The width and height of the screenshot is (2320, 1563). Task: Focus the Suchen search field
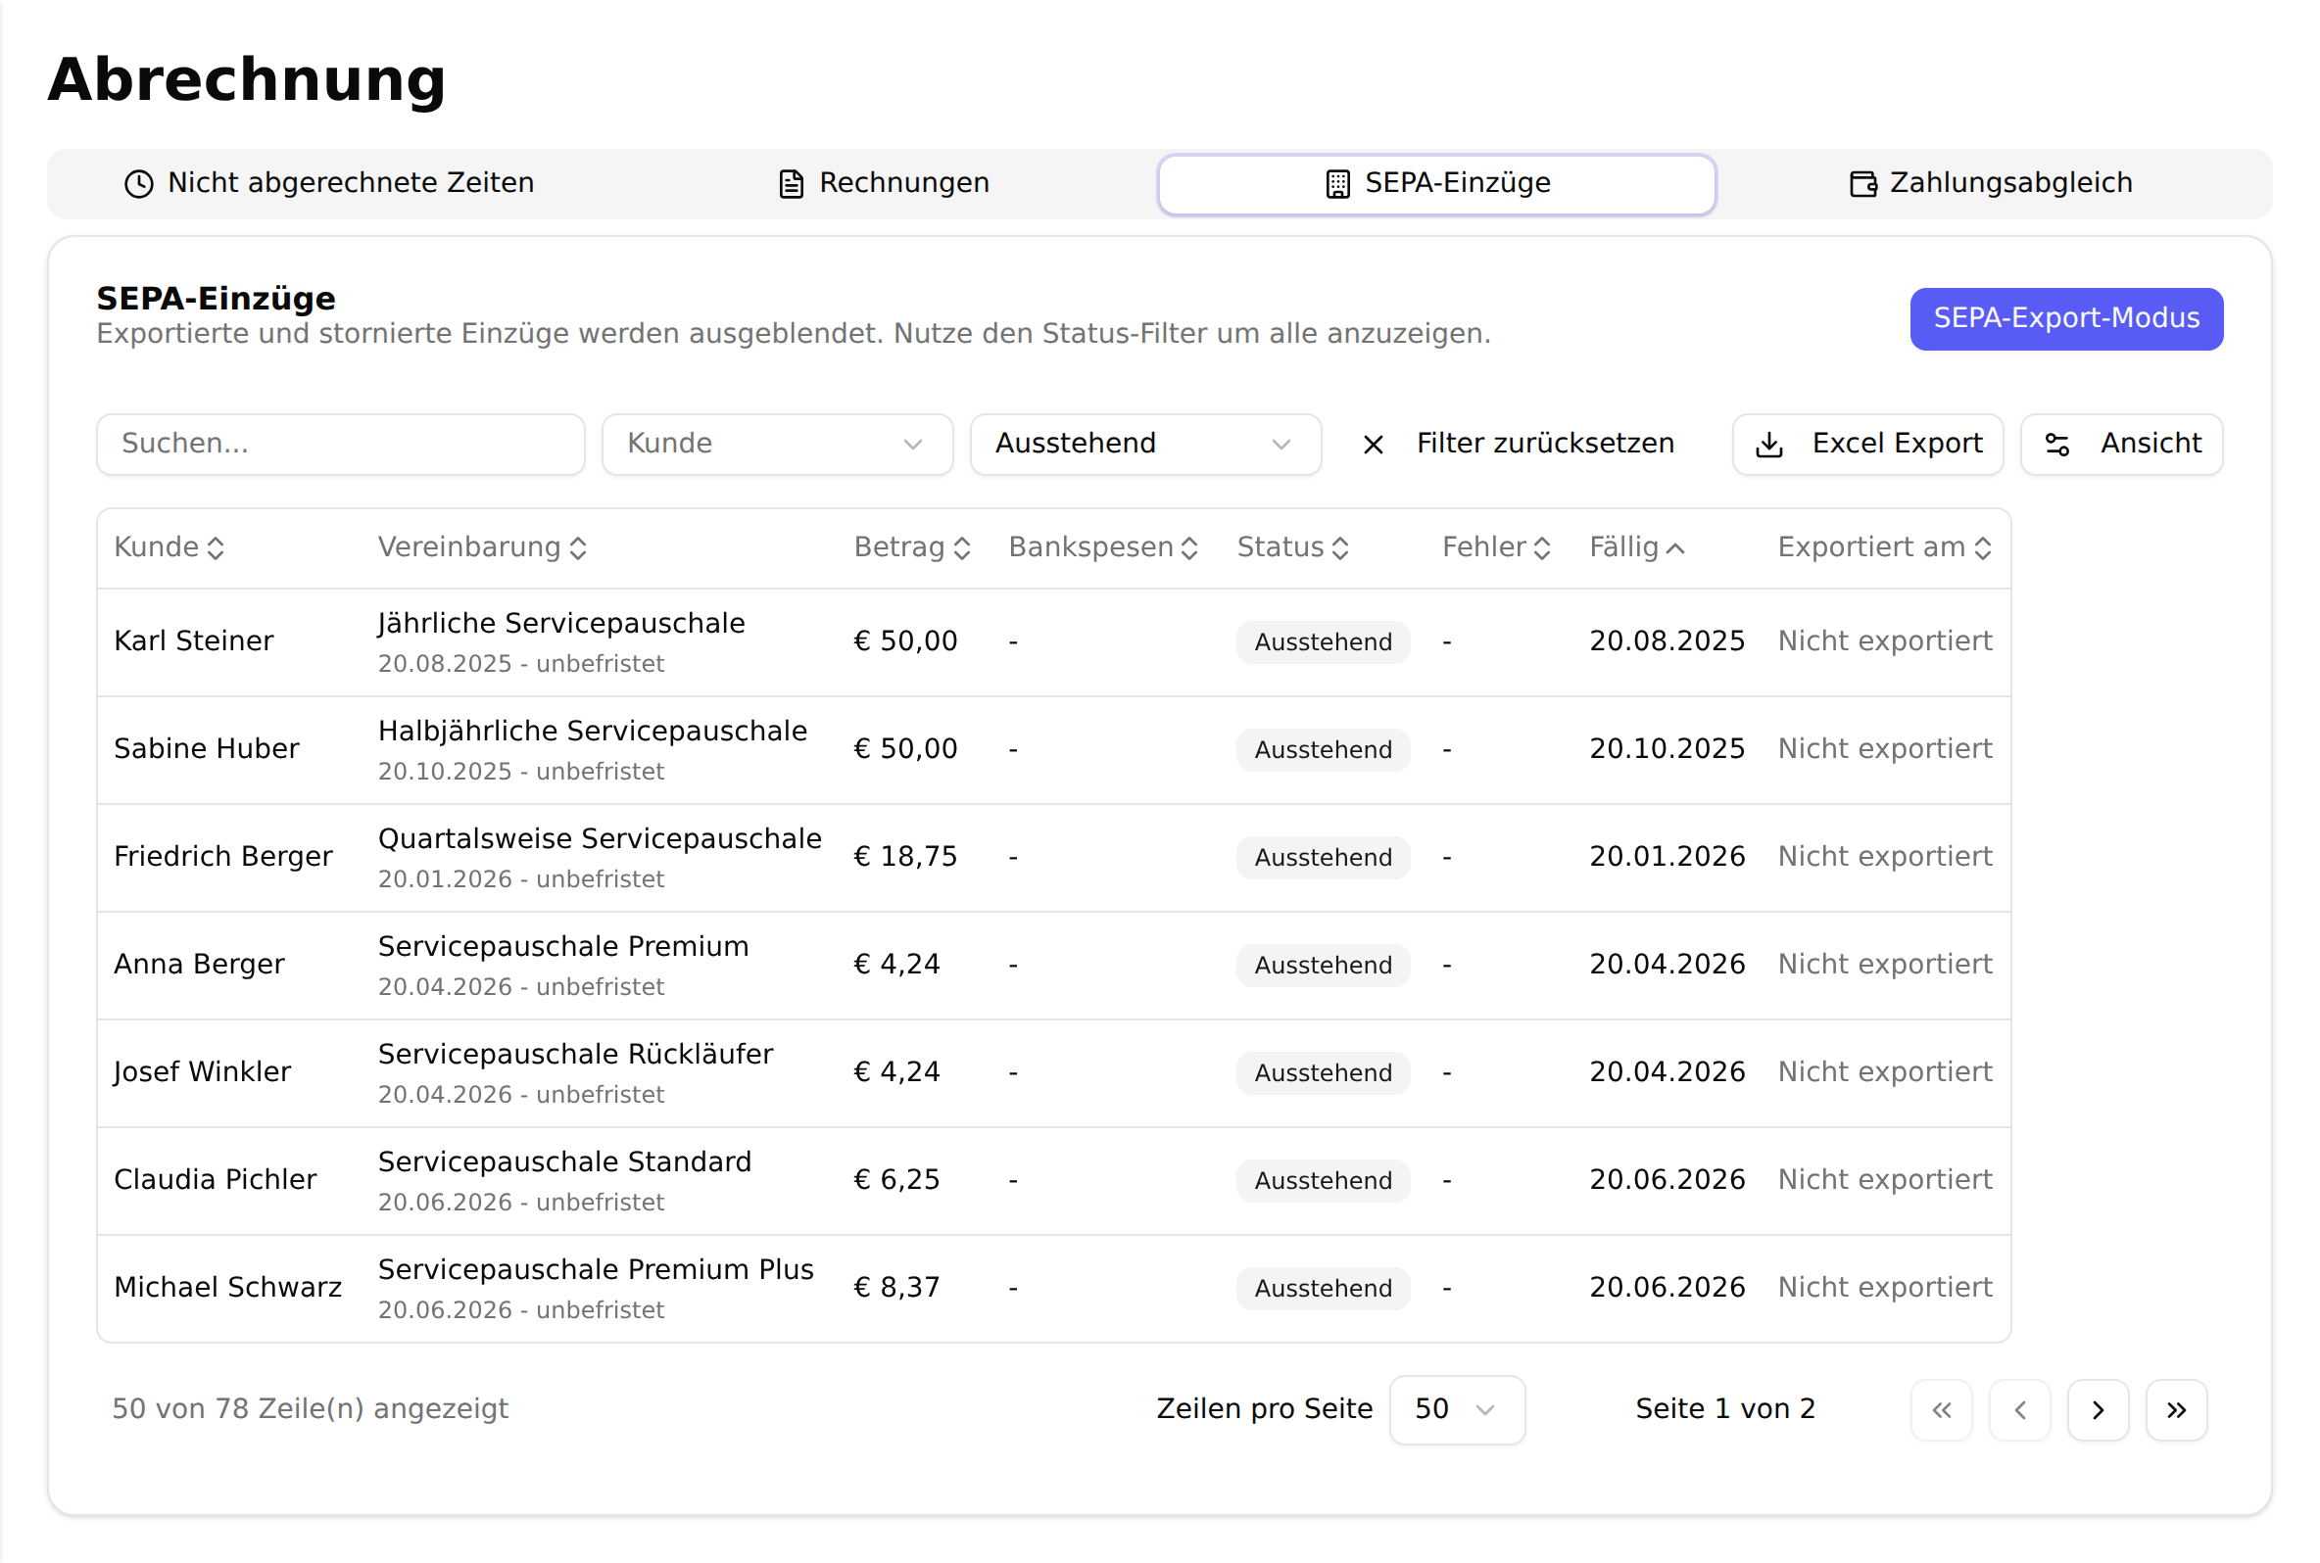tap(340, 445)
